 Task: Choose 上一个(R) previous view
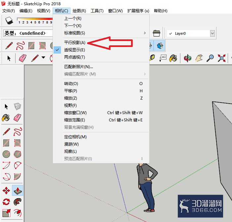[x=101, y=19]
